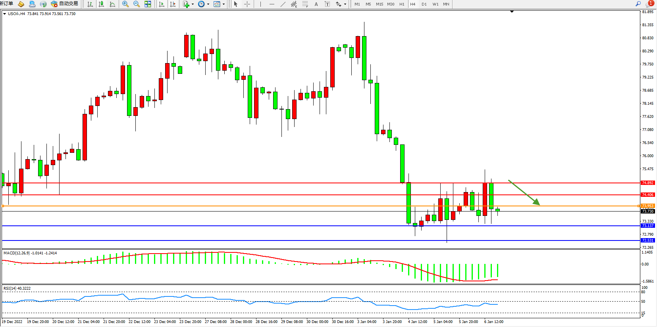Screen dimensions: 657x327
Task: Open the search magnifier in top right
Action: click(638, 4)
